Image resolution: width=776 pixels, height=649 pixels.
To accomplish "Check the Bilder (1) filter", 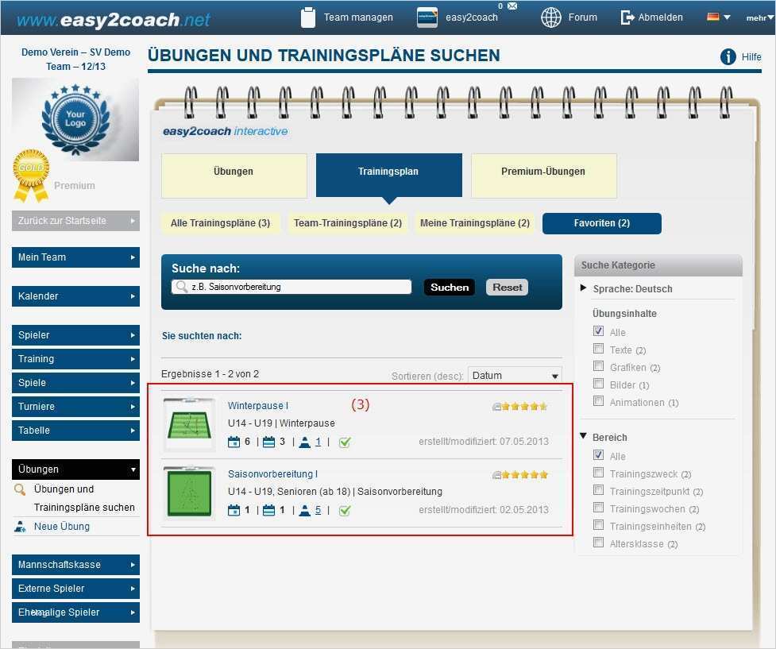I will click(x=598, y=384).
